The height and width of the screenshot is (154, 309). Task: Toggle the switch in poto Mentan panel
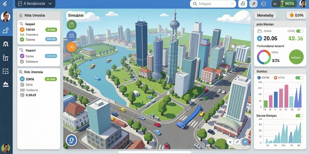pos(299,31)
